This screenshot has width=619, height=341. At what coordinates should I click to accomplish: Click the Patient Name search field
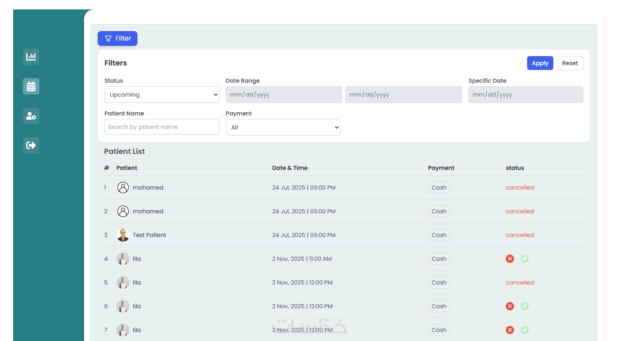162,127
